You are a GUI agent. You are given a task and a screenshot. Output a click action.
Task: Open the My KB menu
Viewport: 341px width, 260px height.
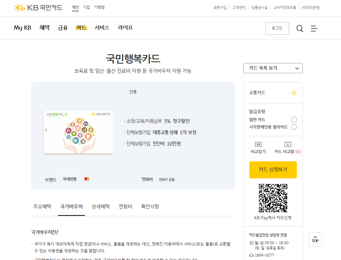[23, 28]
